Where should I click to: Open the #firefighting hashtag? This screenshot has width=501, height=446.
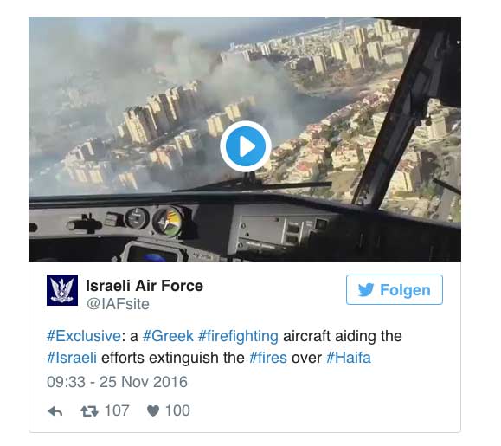pyautogui.click(x=238, y=336)
